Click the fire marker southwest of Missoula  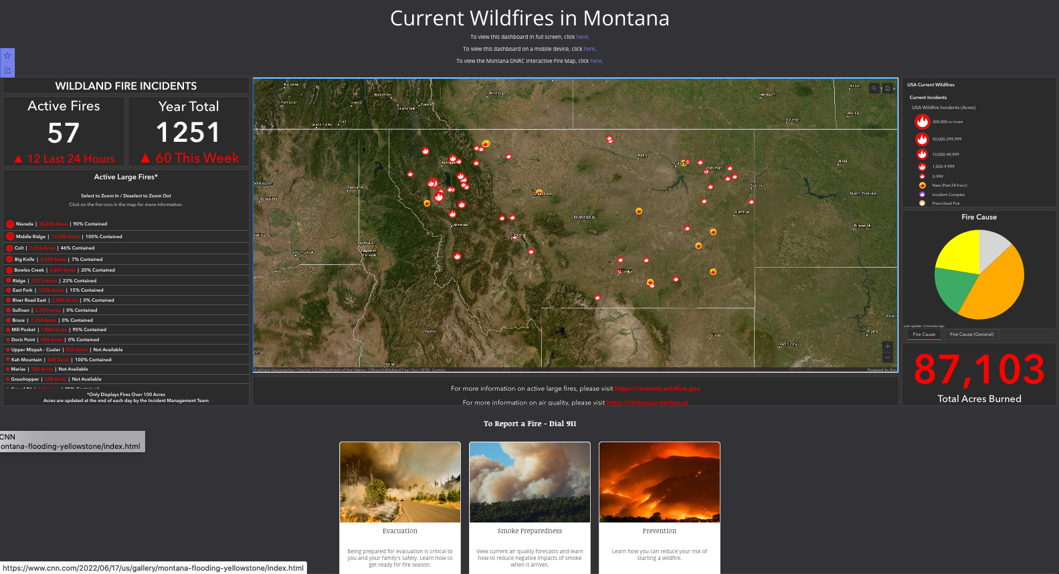(457, 256)
